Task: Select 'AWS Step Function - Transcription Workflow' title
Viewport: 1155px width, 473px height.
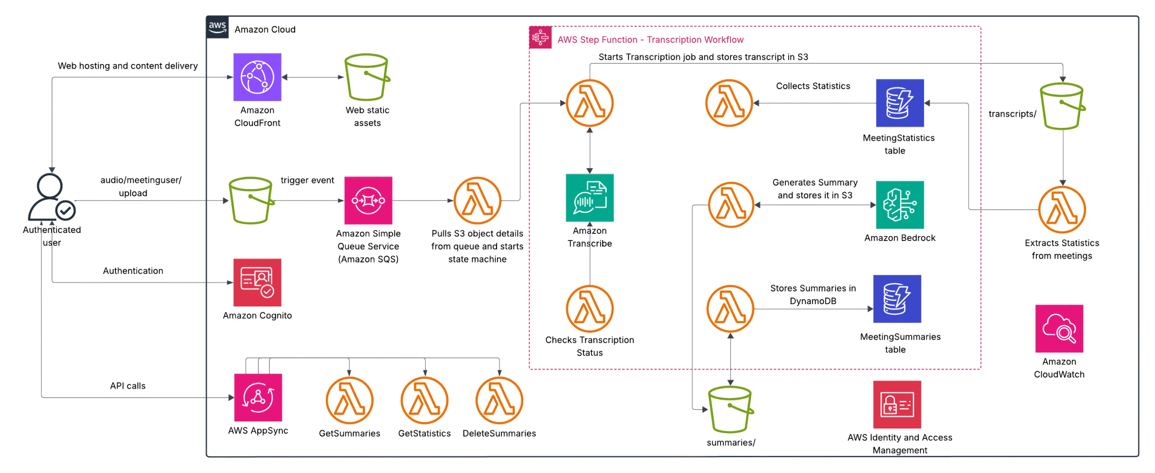Action: pos(650,40)
